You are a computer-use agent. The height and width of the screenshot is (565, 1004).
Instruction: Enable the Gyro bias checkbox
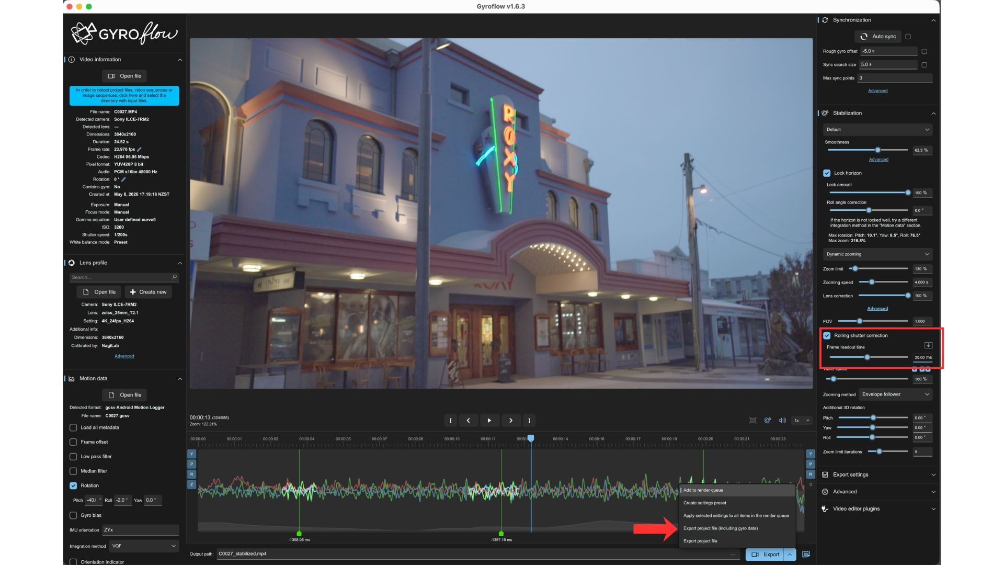click(x=73, y=515)
